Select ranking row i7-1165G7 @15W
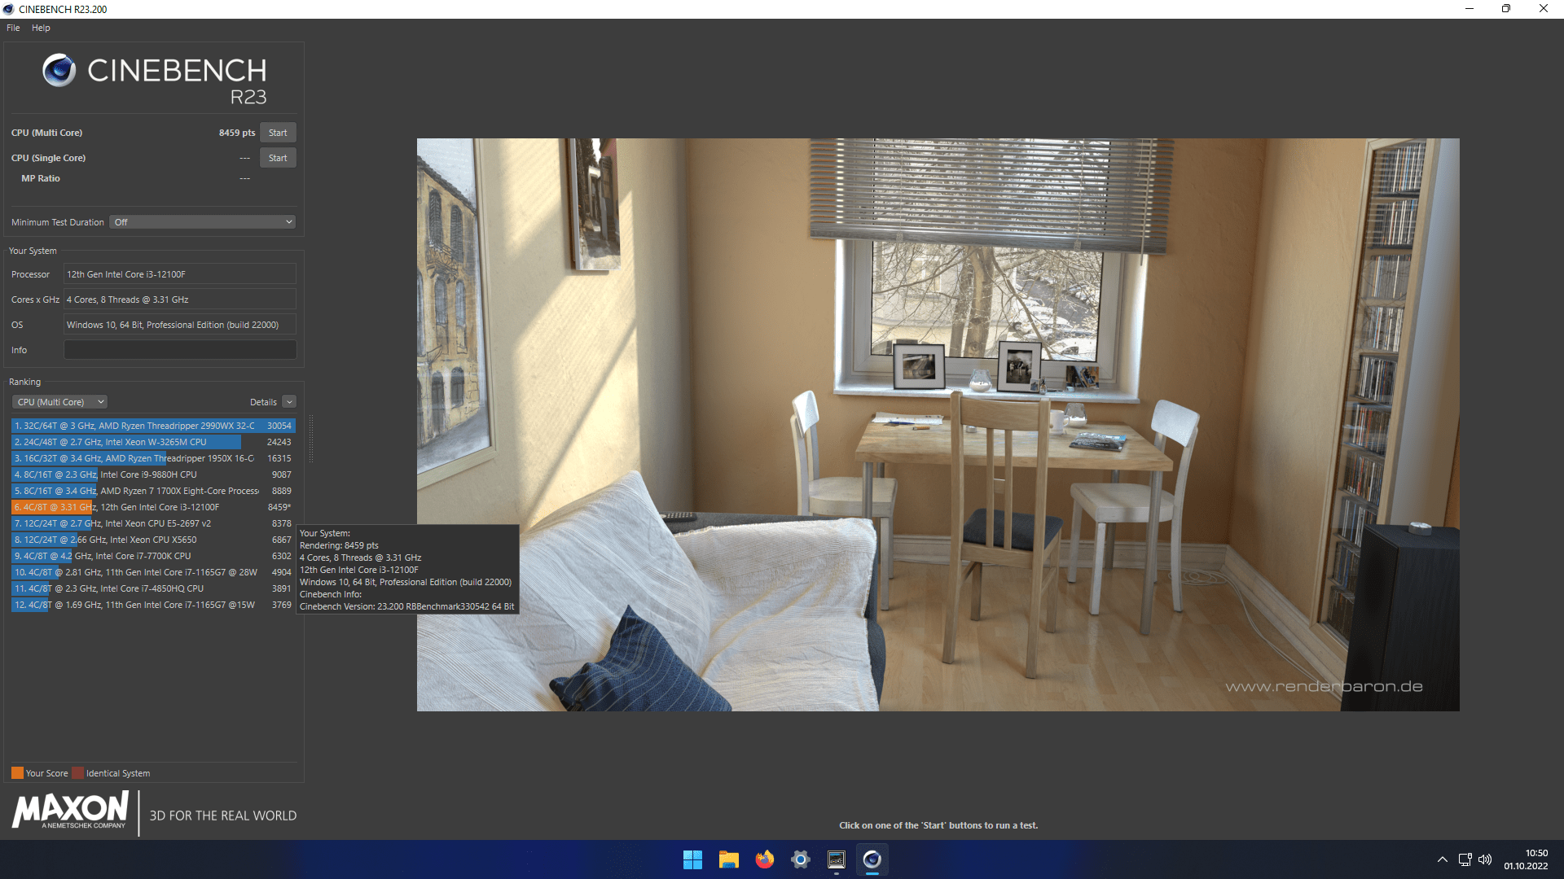The height and width of the screenshot is (879, 1564). 153,605
